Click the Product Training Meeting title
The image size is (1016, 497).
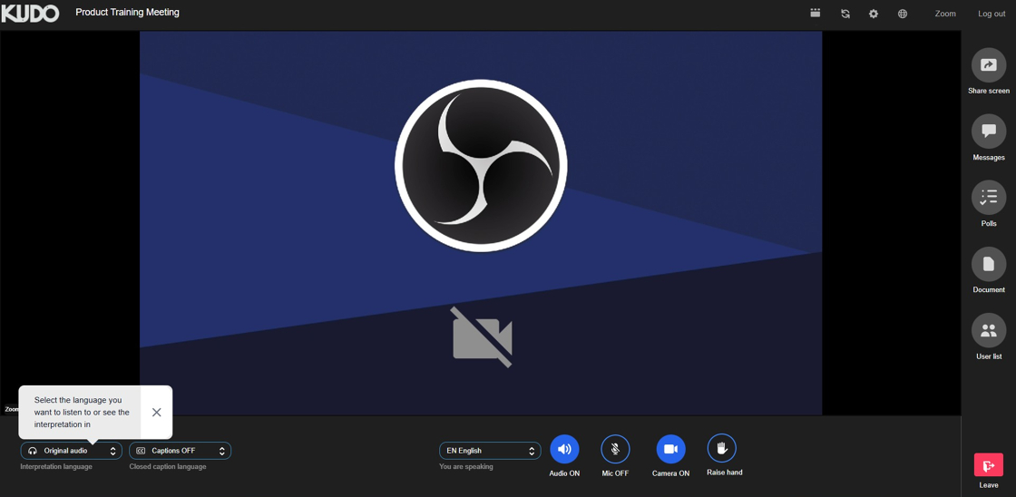128,13
